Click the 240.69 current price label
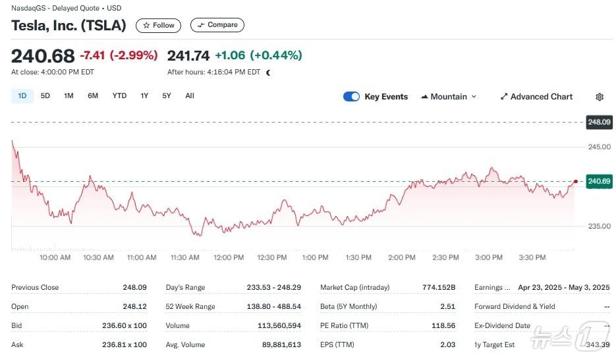The width and height of the screenshot is (616, 359). tap(599, 181)
